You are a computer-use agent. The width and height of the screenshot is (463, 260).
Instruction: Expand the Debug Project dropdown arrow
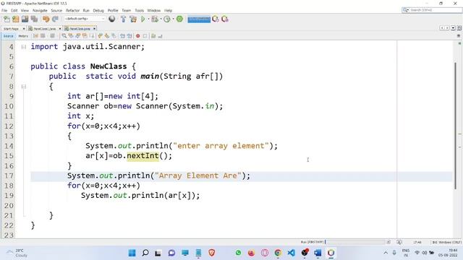click(161, 19)
